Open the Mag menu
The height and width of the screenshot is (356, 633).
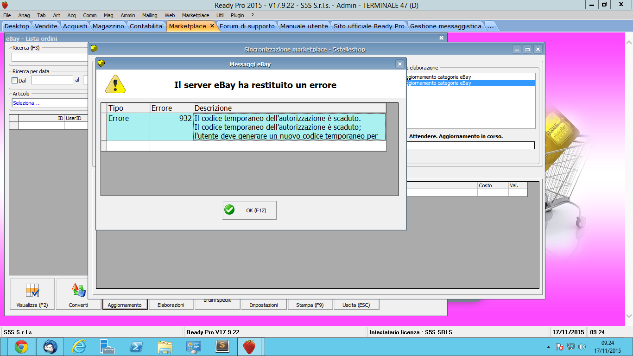click(x=108, y=15)
